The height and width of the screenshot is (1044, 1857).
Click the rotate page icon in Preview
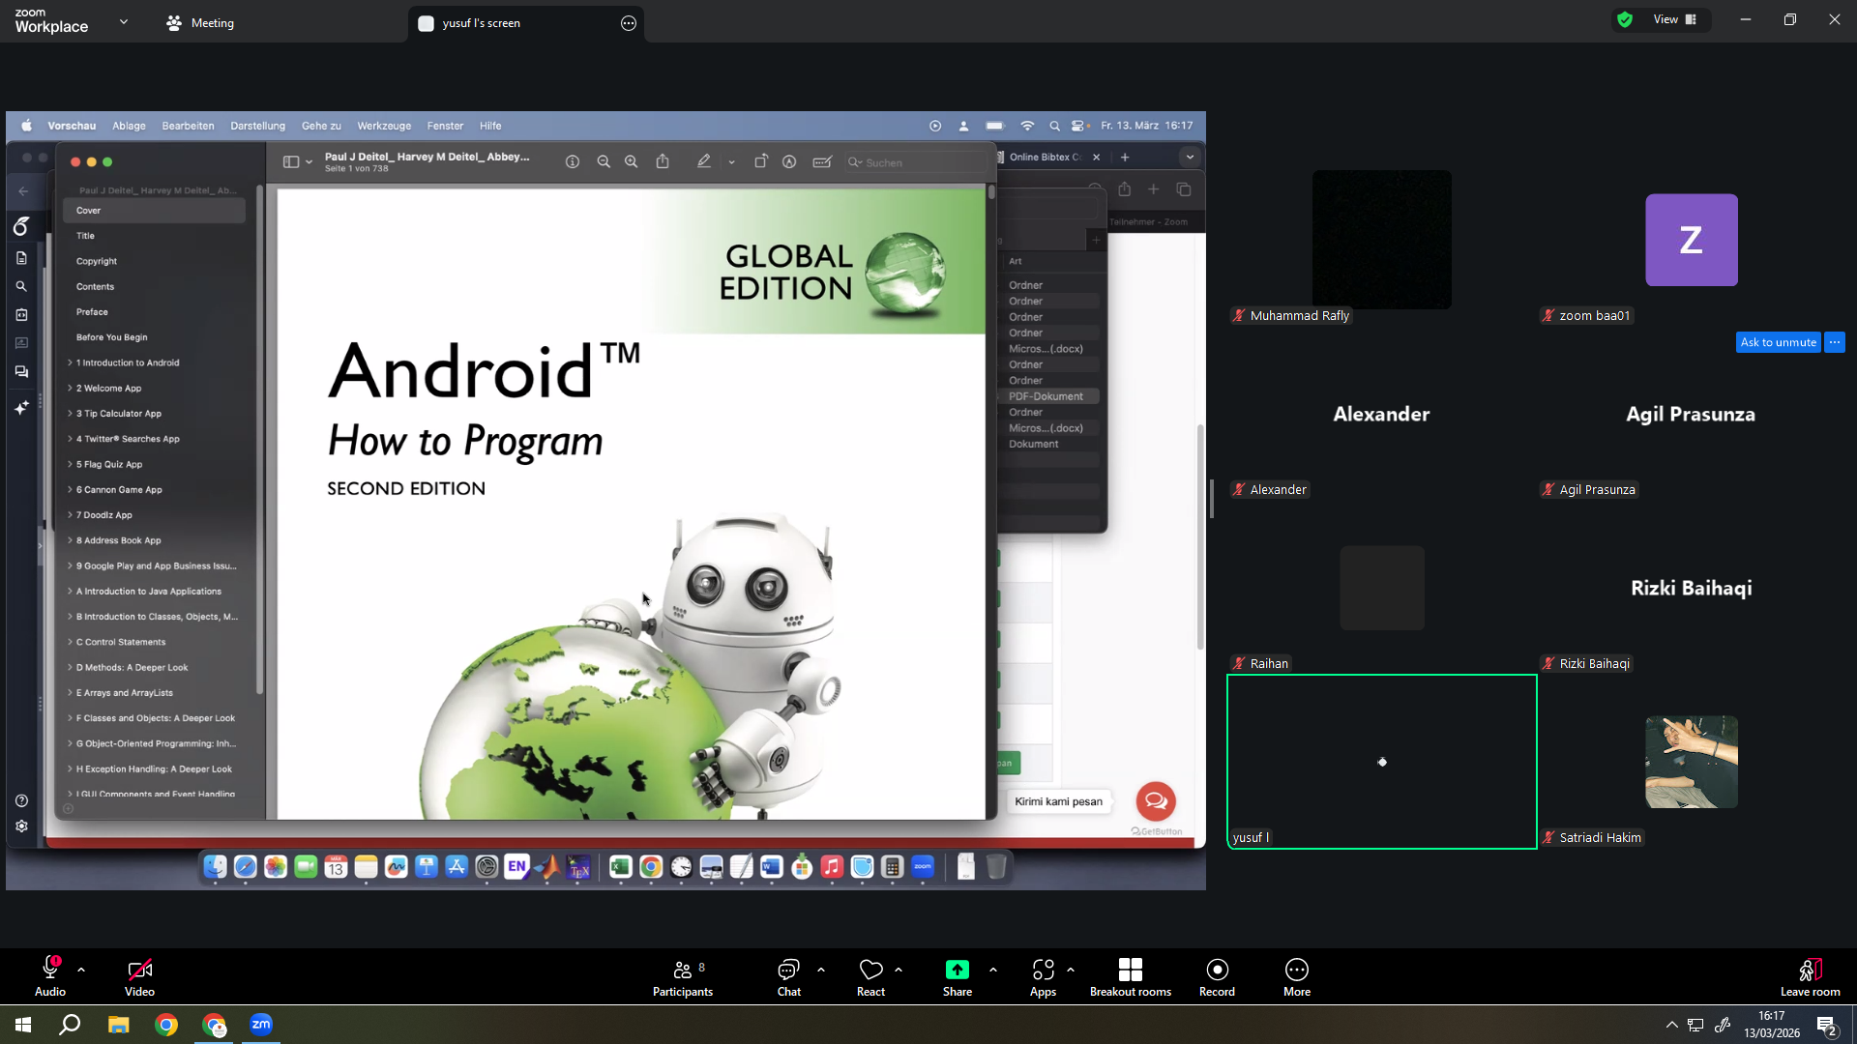761,162
